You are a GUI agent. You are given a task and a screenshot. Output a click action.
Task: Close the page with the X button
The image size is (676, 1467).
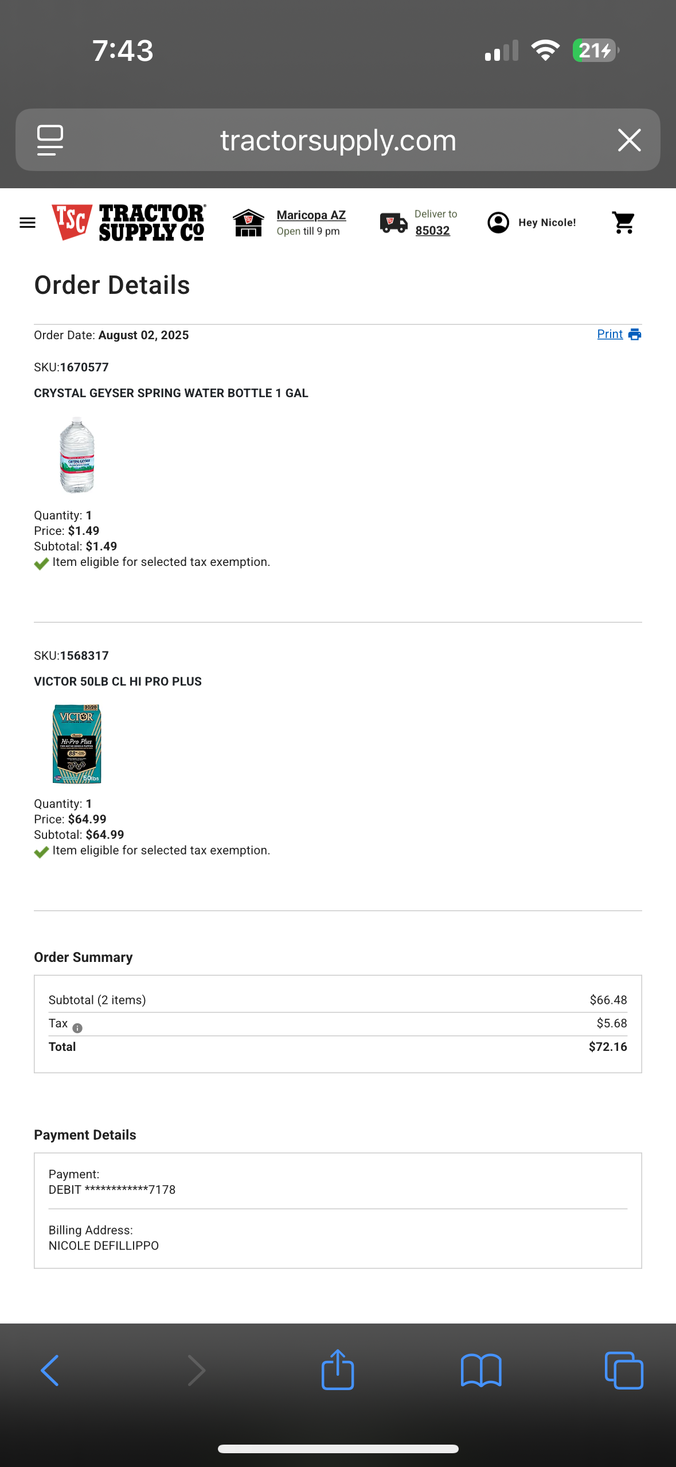click(x=629, y=140)
